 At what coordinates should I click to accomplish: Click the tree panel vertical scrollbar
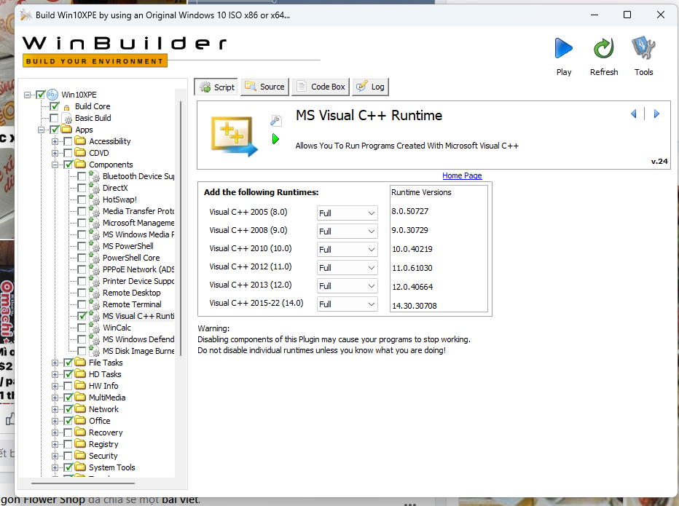[x=181, y=228]
